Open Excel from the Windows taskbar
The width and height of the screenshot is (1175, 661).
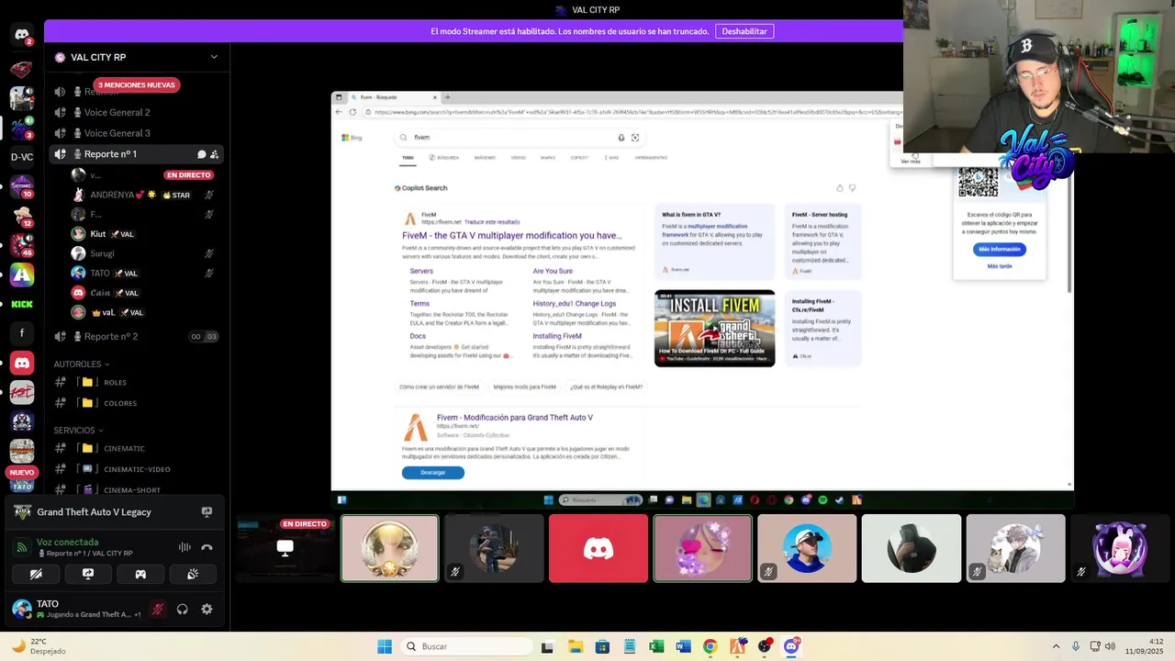(656, 646)
